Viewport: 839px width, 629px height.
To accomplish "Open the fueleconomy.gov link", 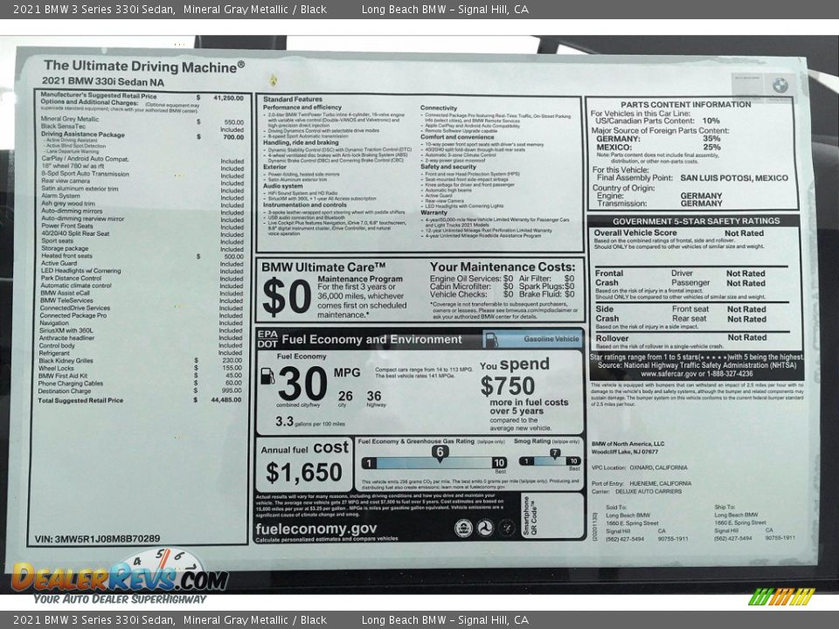I will 315,529.
